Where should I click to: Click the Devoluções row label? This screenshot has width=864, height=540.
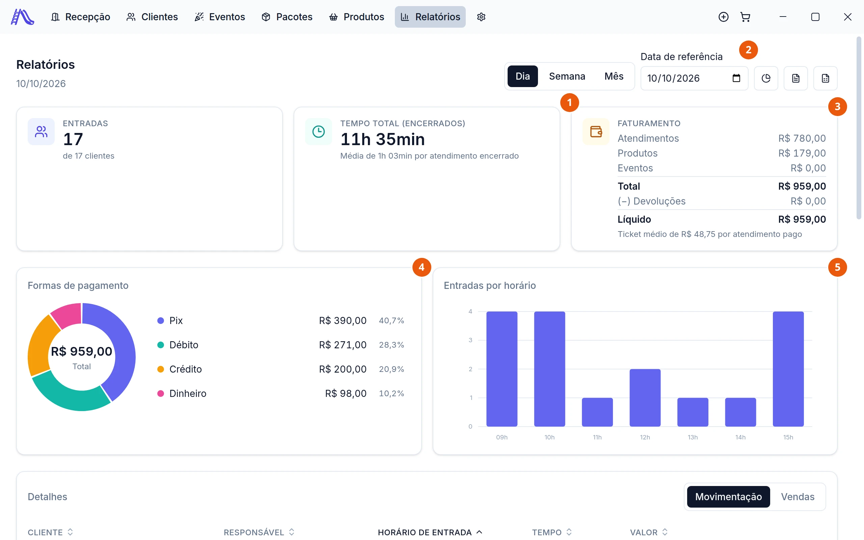click(x=652, y=201)
